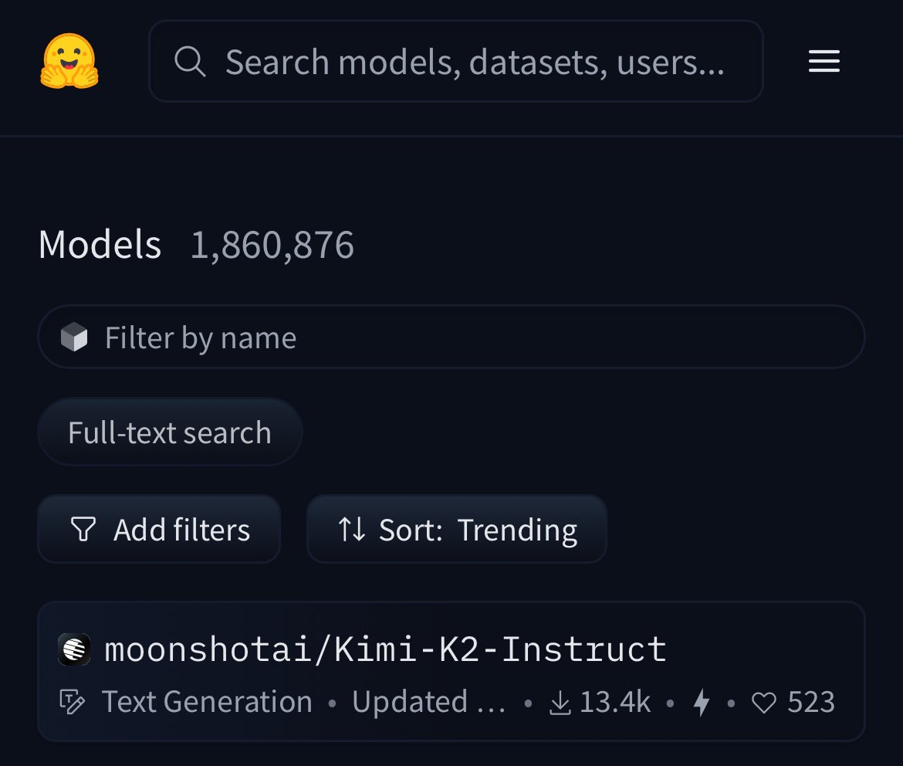Image resolution: width=903 pixels, height=766 pixels.
Task: Click the 523 likes count
Action: [811, 702]
